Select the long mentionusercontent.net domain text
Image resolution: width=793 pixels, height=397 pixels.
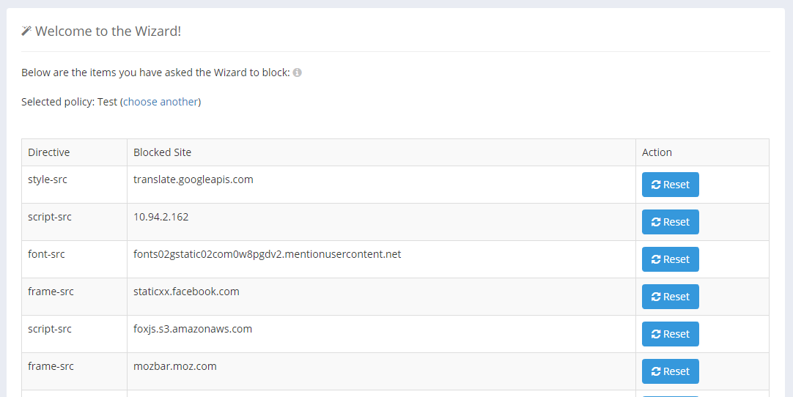click(267, 254)
